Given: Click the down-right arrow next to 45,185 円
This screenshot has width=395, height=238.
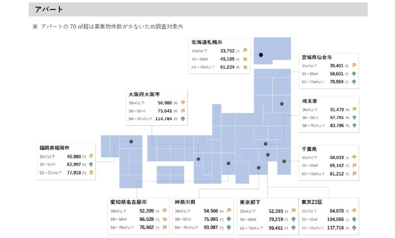Looking at the screenshot, I should [245, 59].
